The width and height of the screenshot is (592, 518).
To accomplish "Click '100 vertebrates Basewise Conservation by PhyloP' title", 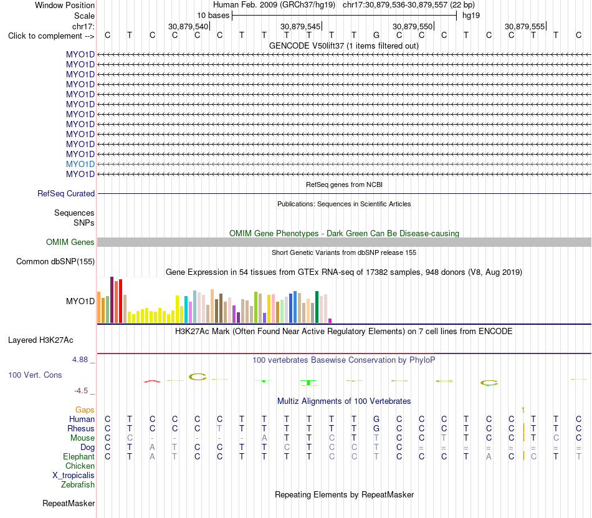I will tap(344, 360).
